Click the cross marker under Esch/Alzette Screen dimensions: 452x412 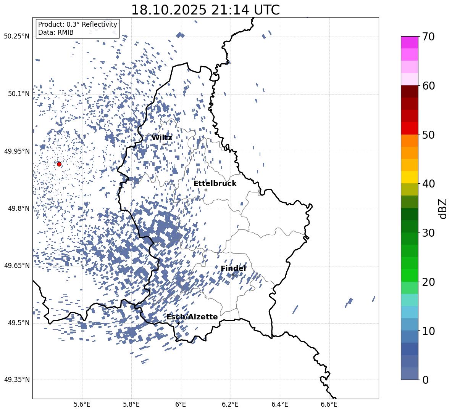coord(178,323)
